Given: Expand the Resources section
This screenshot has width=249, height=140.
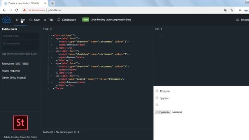Looking at the screenshot, I should click(8, 64).
